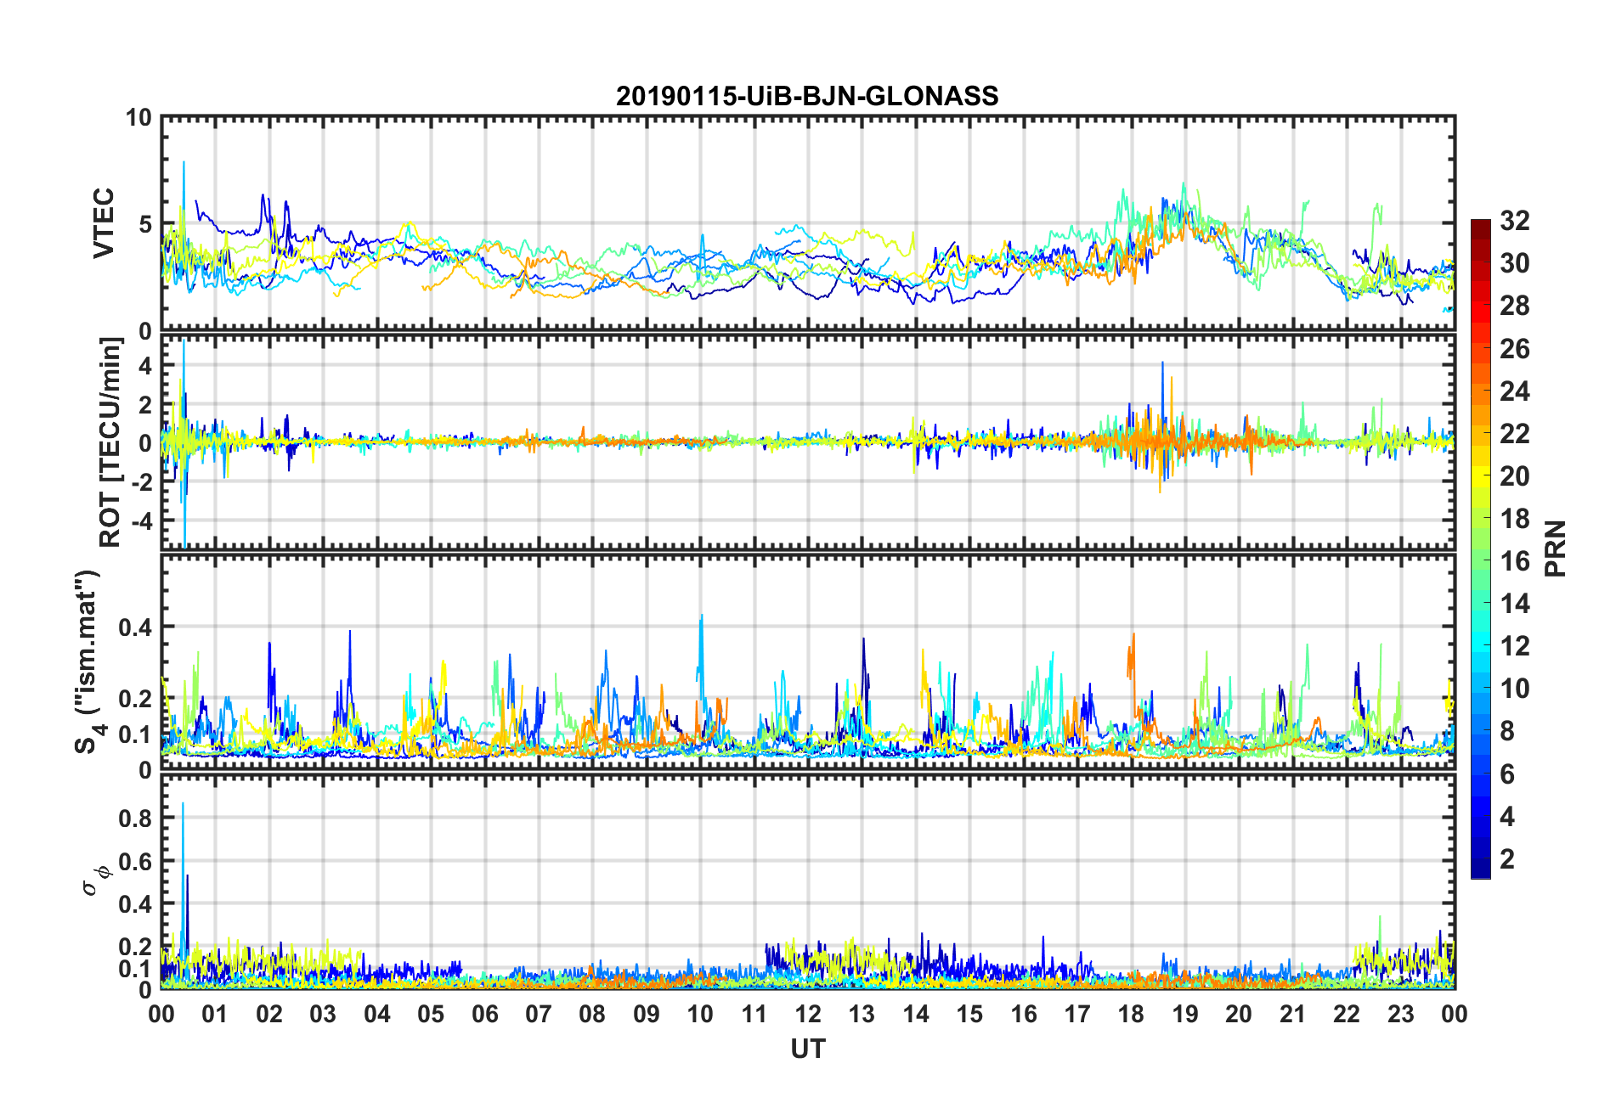Select VTEC y-axis tick label 10

point(138,117)
